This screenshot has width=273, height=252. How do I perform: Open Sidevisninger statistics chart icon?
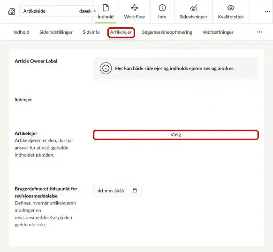[193, 8]
